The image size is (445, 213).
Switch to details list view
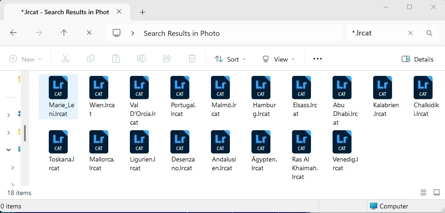423,193
